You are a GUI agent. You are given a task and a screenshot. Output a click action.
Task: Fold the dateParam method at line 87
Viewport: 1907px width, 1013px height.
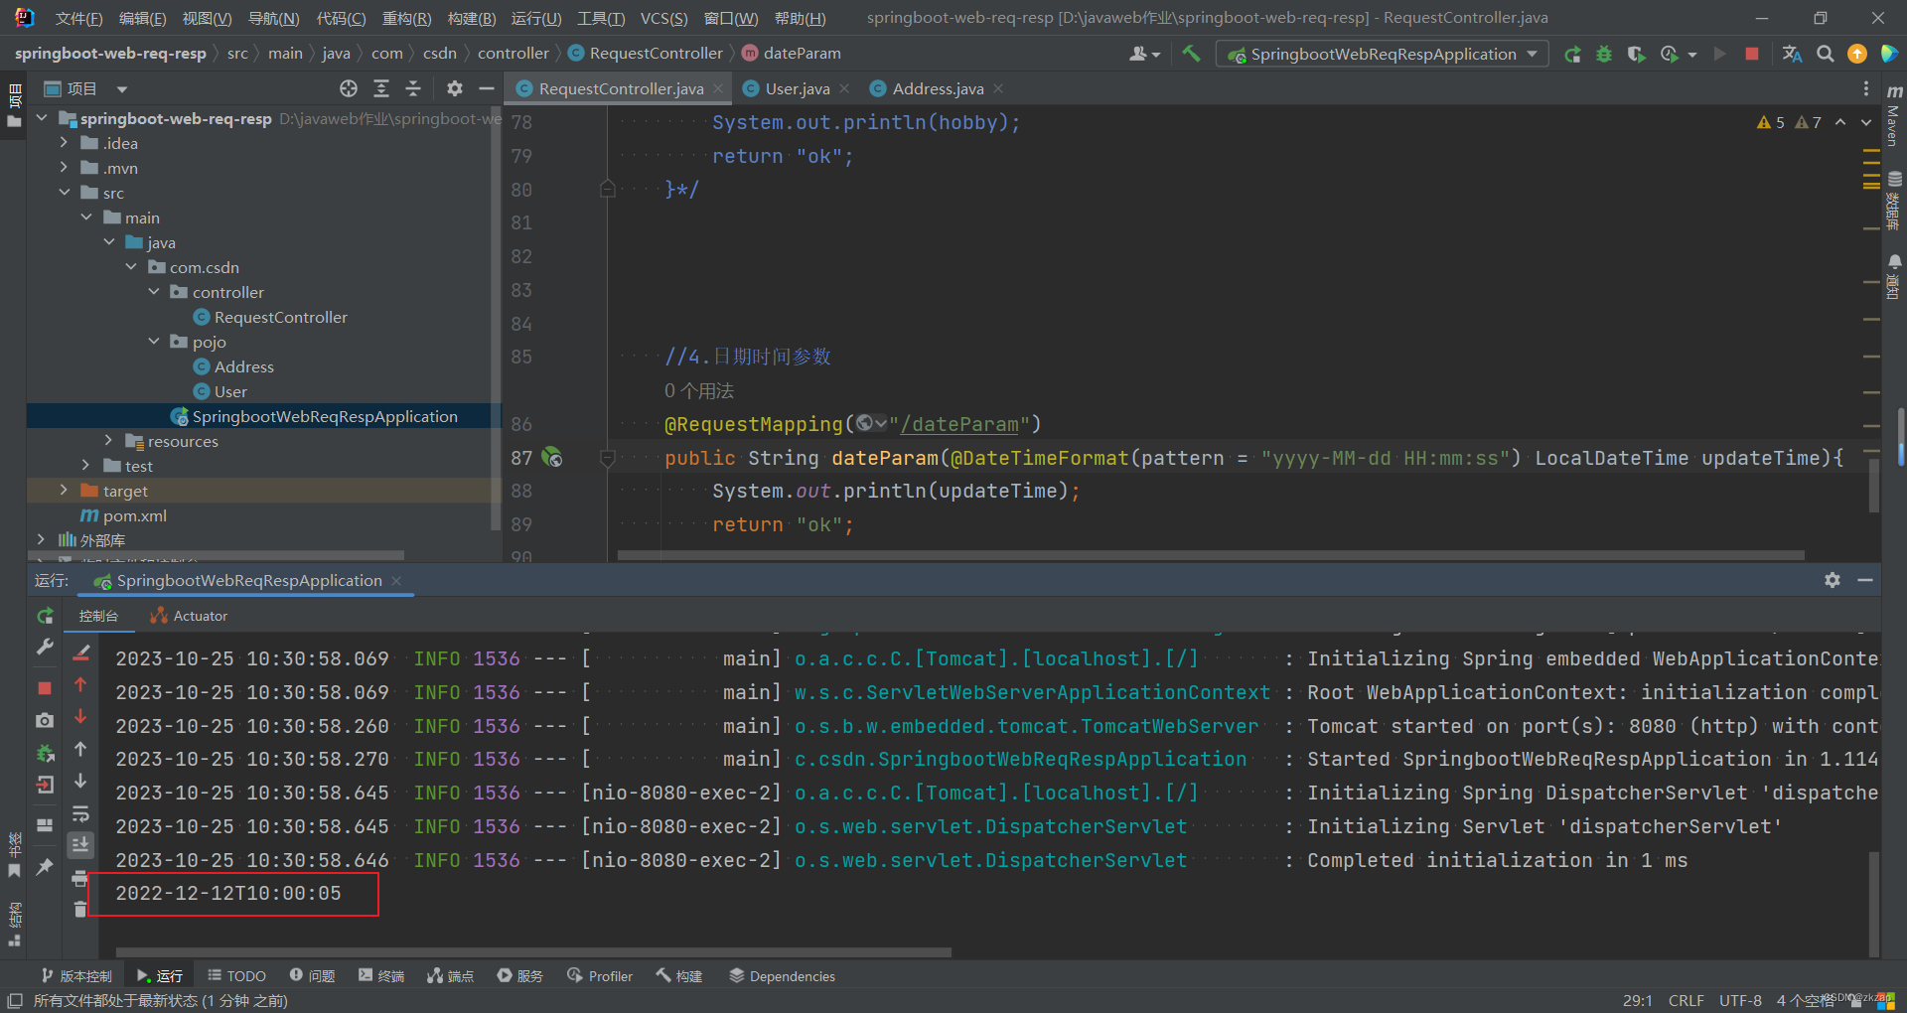607,458
